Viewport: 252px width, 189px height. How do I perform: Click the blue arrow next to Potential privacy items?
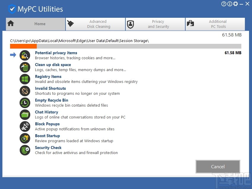tap(13, 55)
